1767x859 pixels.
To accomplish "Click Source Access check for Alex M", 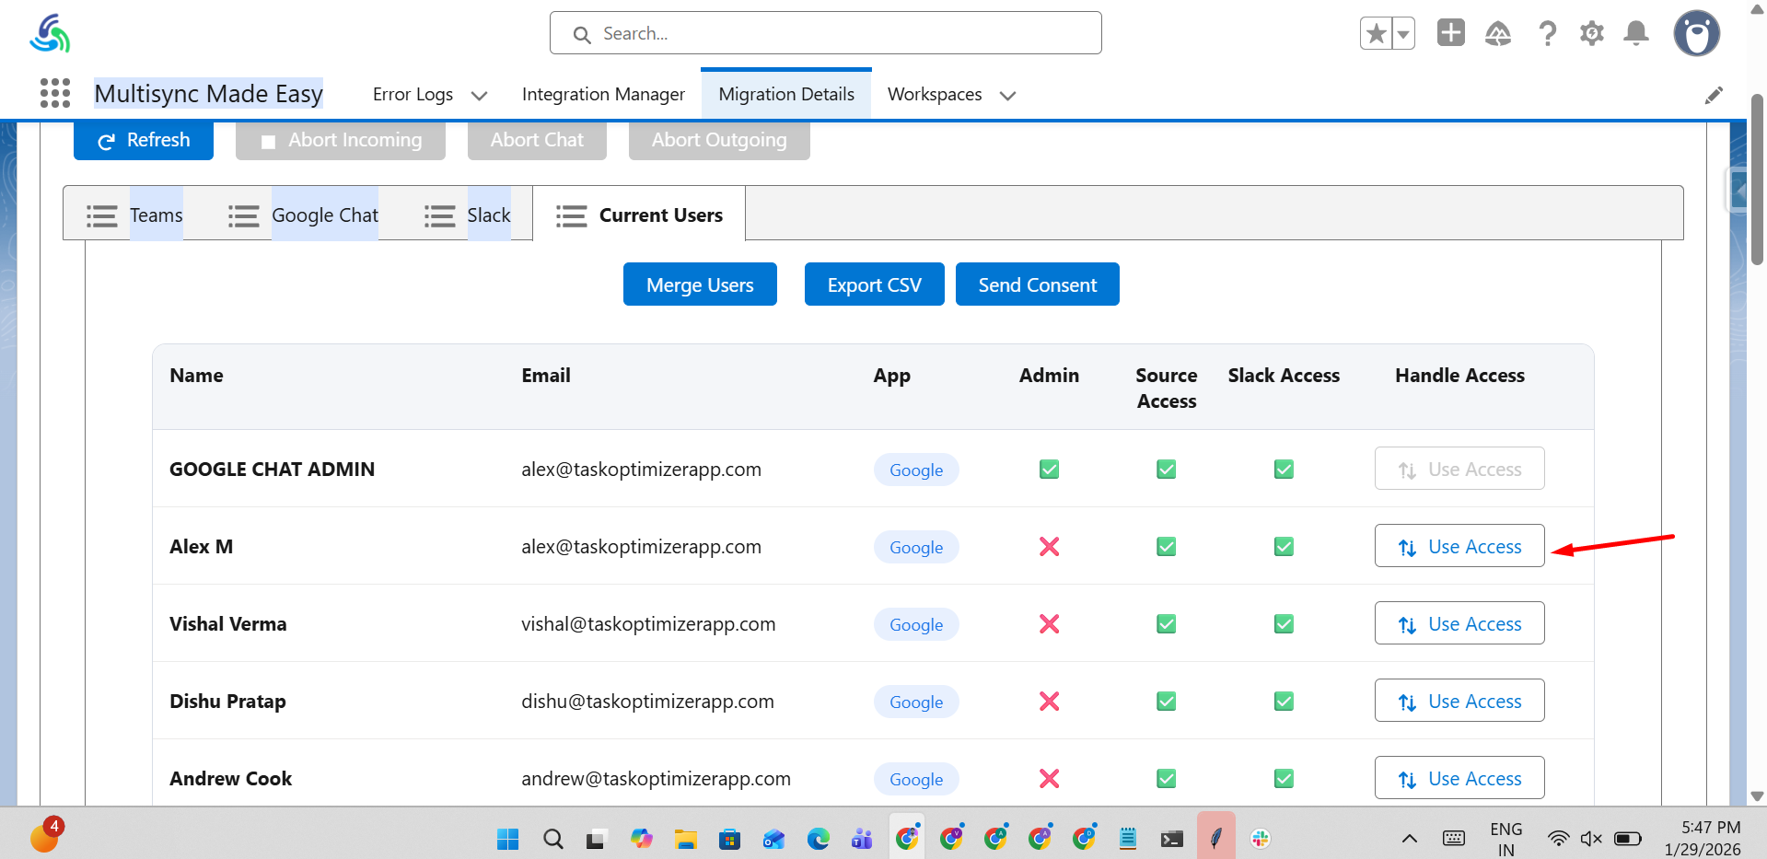I will pos(1167,547).
